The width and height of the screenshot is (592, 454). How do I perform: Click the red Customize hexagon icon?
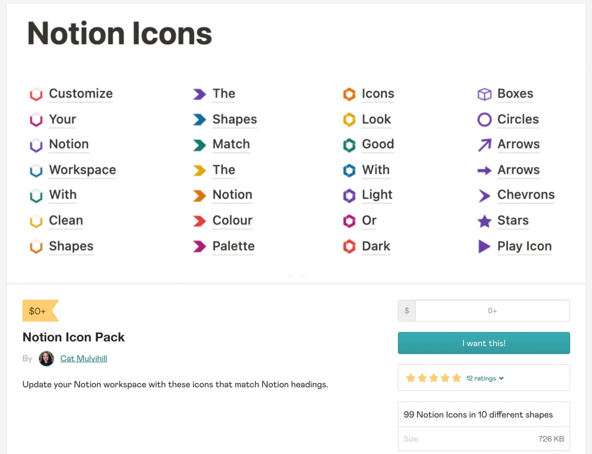(36, 94)
